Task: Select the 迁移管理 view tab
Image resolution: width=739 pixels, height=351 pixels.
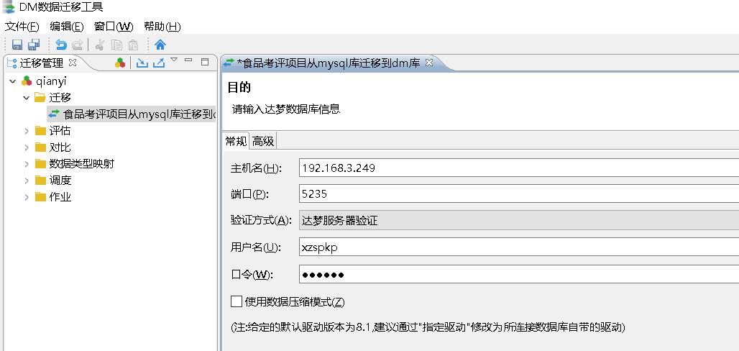Action: 42,63
